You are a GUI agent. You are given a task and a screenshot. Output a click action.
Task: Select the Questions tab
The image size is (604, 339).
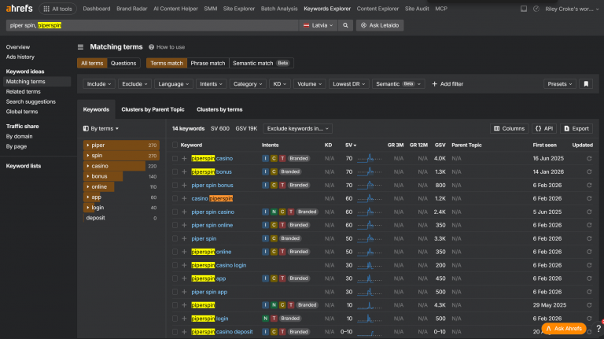(123, 63)
